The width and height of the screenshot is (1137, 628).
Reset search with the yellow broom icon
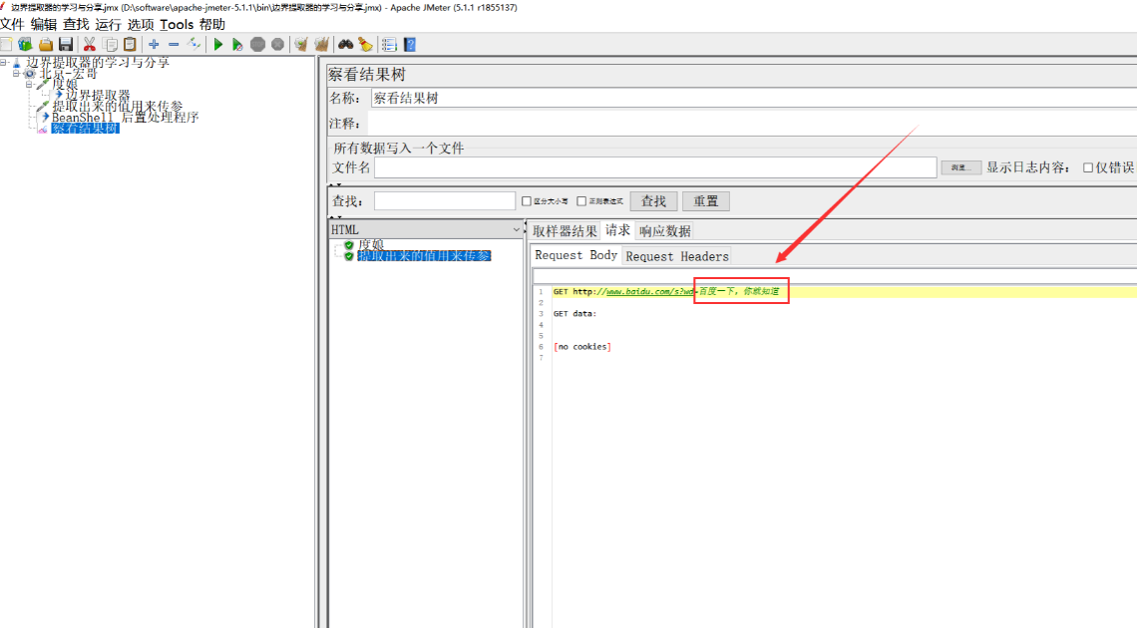pyautogui.click(x=365, y=45)
